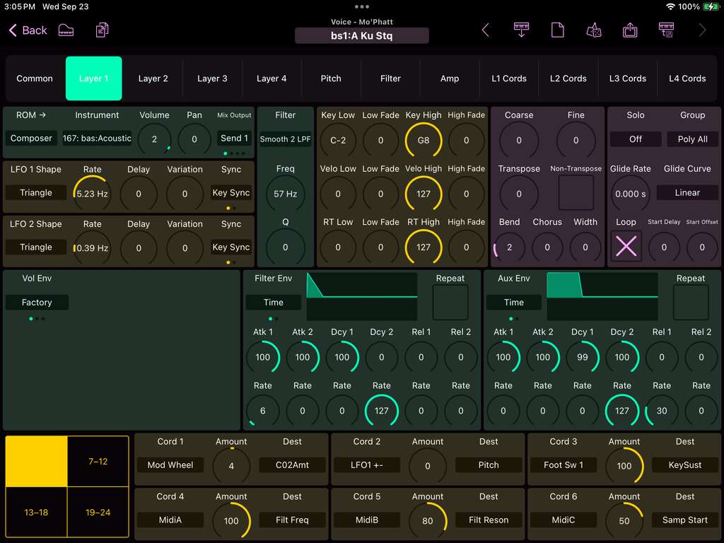Screen dimensions: 724x543
Task: Open the Pitch tab
Action: 331,78
